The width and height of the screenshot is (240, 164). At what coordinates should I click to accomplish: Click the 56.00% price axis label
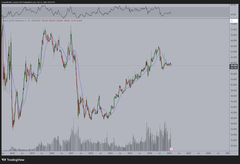point(234,74)
